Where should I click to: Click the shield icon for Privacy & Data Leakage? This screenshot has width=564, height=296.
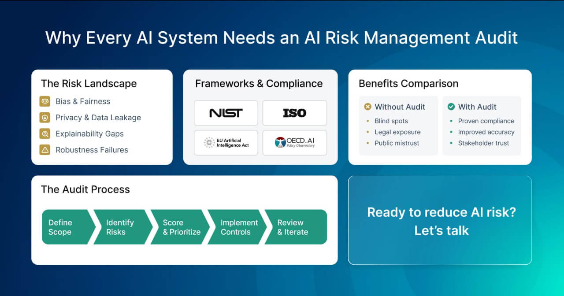45,118
